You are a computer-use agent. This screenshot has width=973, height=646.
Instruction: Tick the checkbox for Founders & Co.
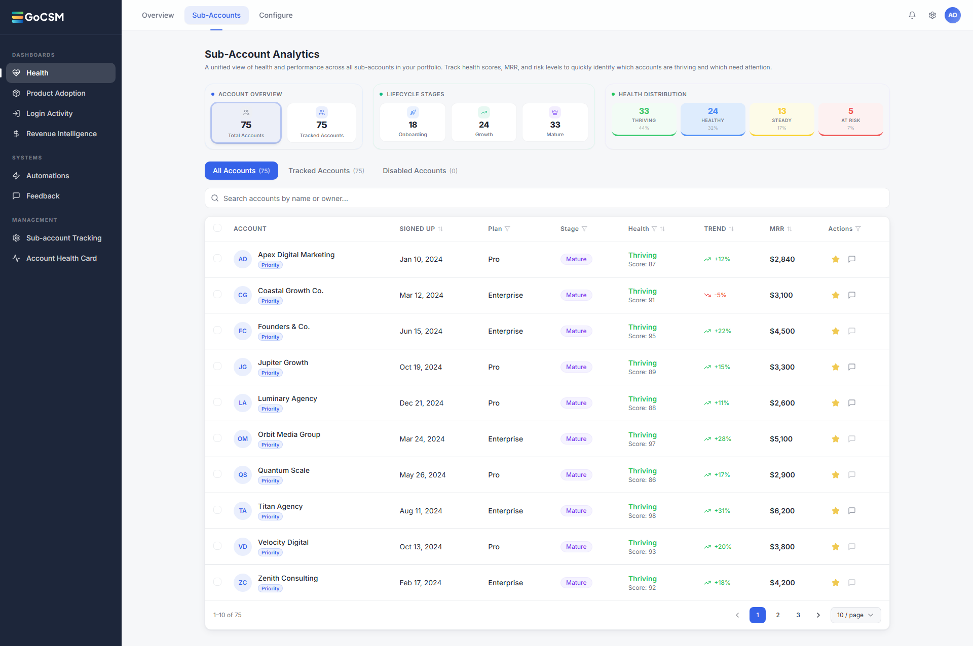coord(217,330)
